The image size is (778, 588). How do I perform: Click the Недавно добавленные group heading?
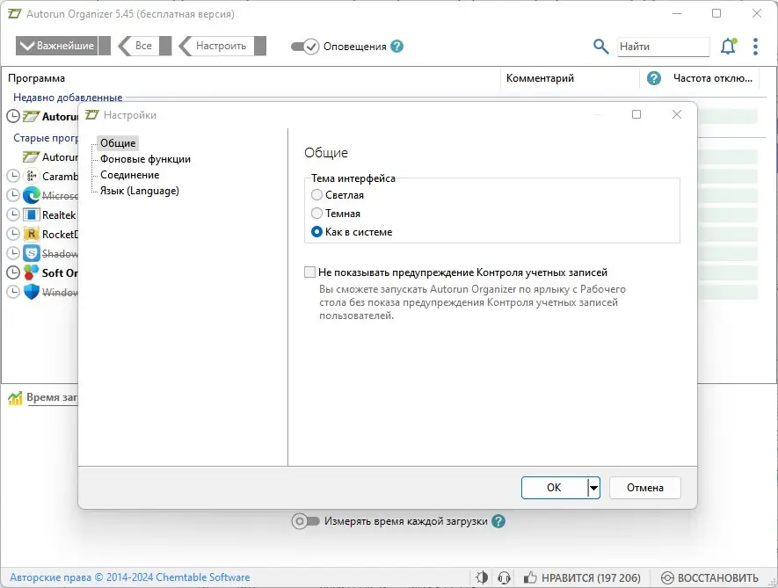pos(68,98)
